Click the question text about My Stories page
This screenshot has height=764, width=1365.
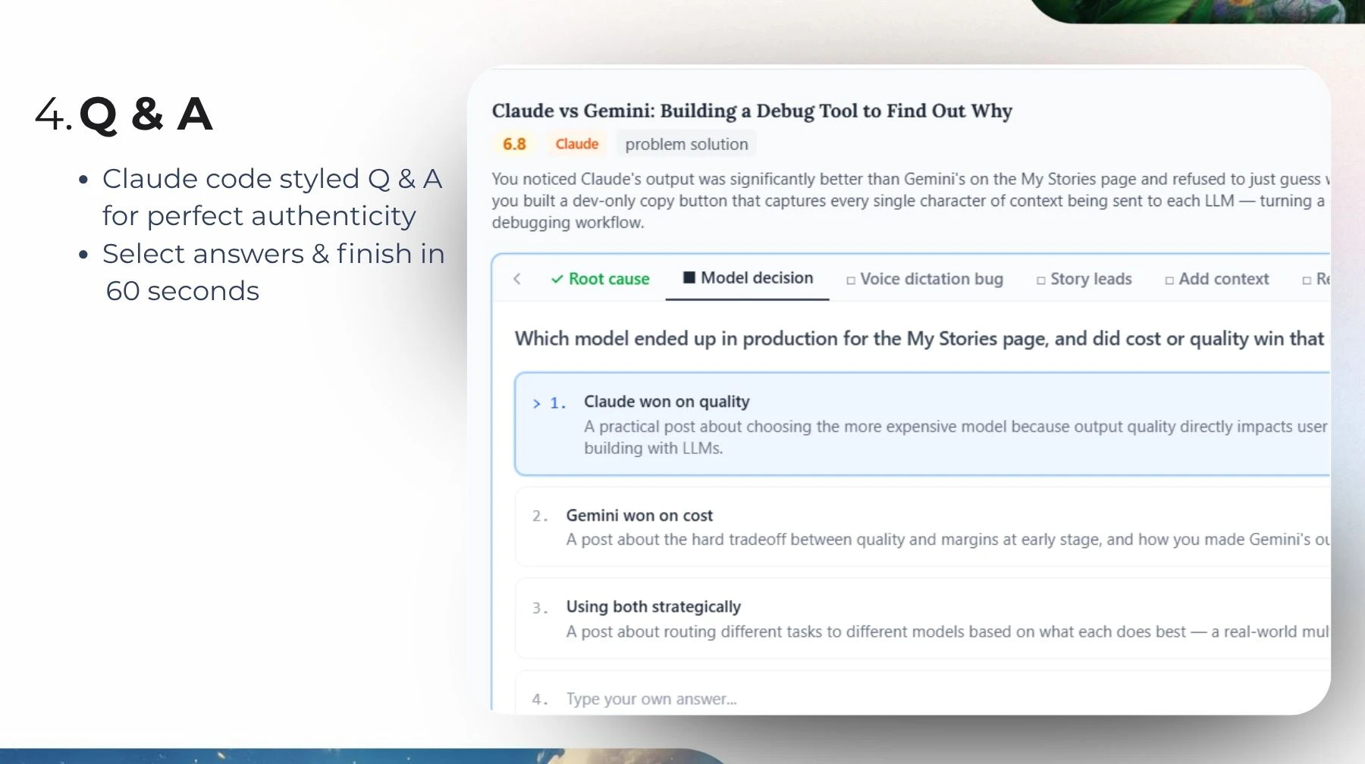point(921,338)
